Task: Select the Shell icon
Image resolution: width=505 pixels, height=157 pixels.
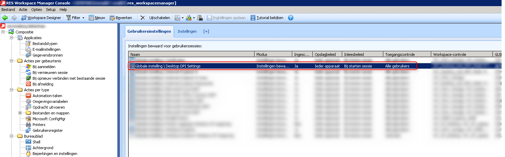Action: coord(28,142)
